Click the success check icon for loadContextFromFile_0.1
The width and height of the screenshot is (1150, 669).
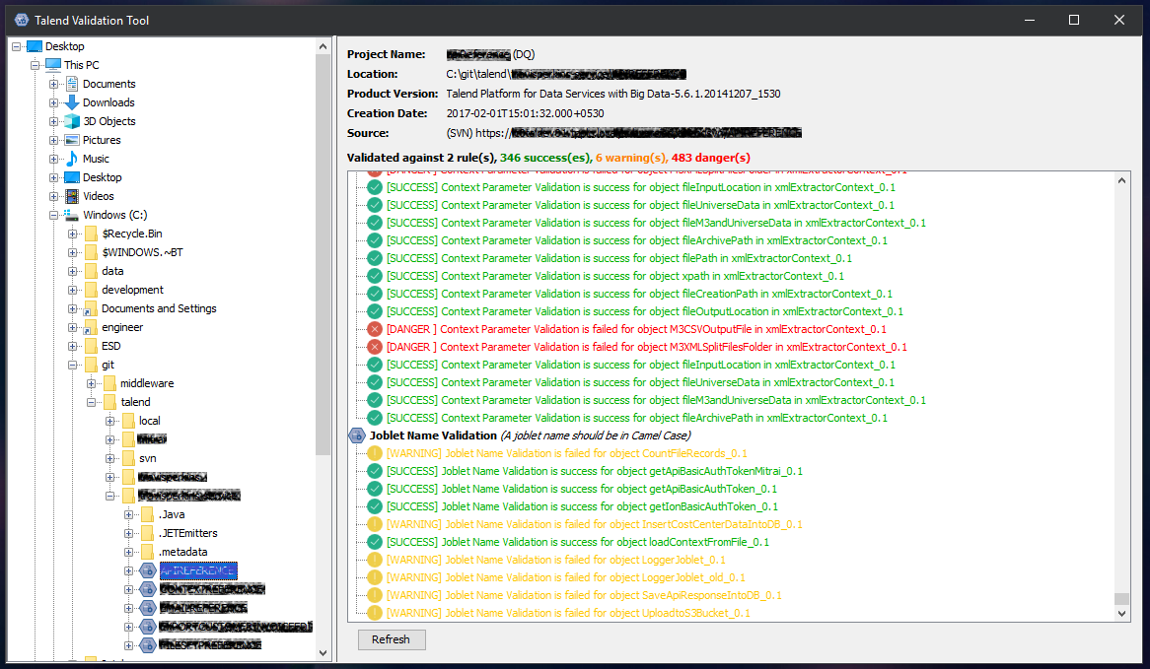(374, 541)
